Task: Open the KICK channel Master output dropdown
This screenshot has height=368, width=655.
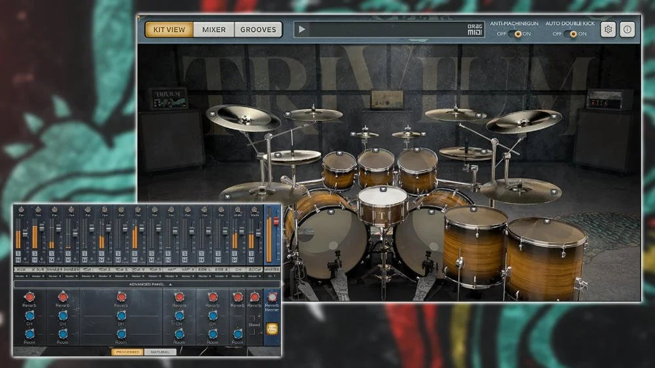Action: pos(22,276)
